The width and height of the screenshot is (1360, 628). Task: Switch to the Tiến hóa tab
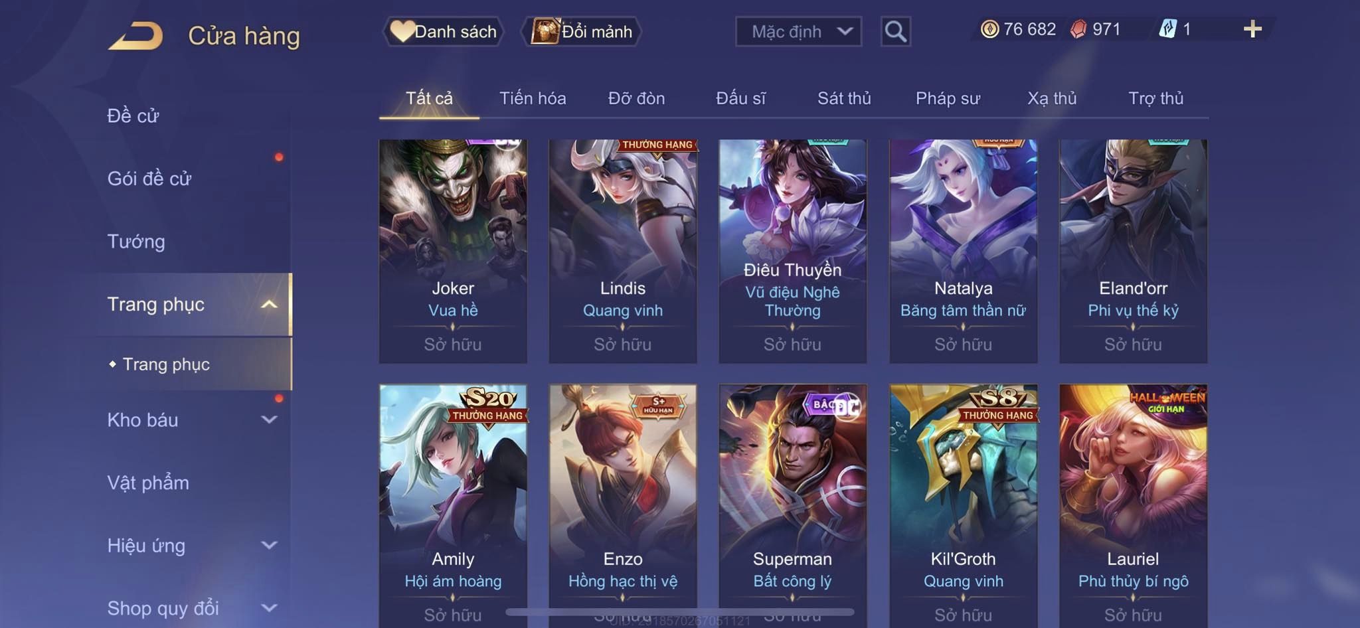pyautogui.click(x=533, y=98)
